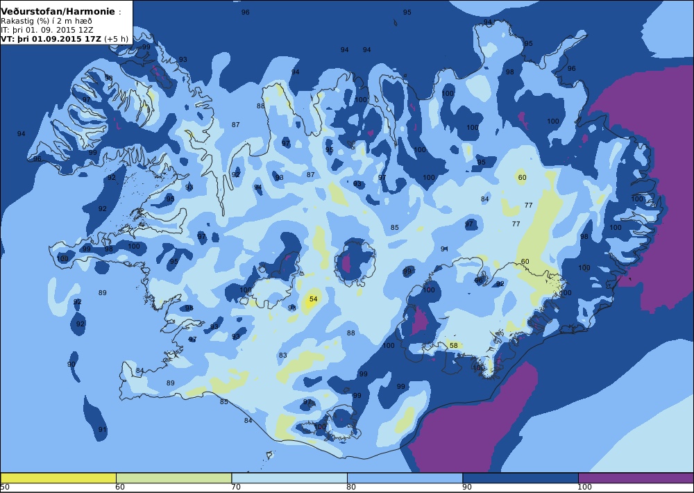Click the legend scale label 80
This screenshot has width=694, height=493.
coord(351,487)
